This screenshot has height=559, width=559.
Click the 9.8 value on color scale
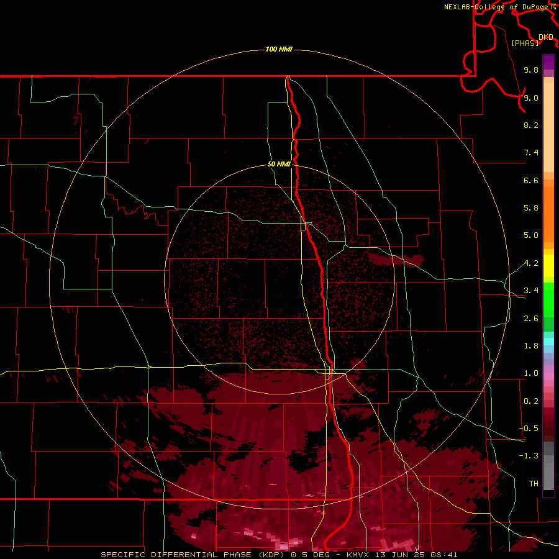click(531, 70)
